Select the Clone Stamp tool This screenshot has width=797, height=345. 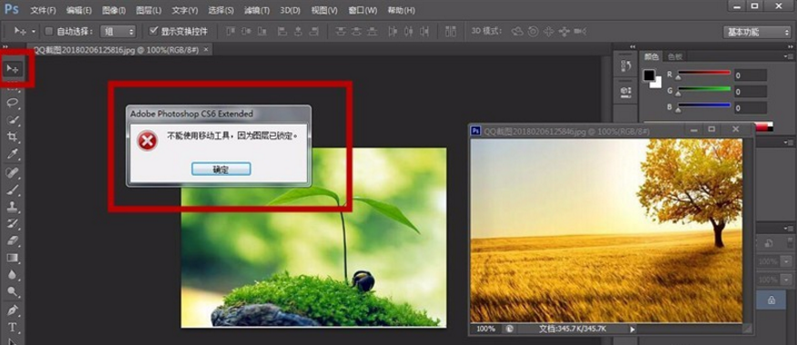(x=12, y=207)
